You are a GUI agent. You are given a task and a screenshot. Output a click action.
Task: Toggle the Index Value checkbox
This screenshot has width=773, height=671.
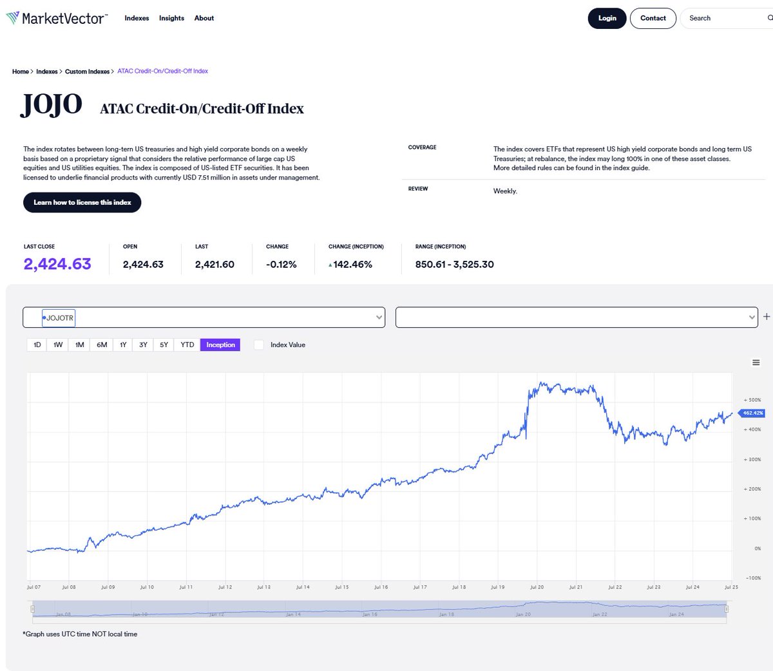[259, 345]
